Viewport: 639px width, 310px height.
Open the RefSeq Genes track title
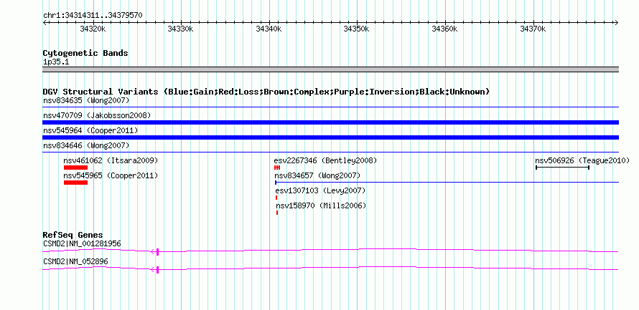(73, 235)
